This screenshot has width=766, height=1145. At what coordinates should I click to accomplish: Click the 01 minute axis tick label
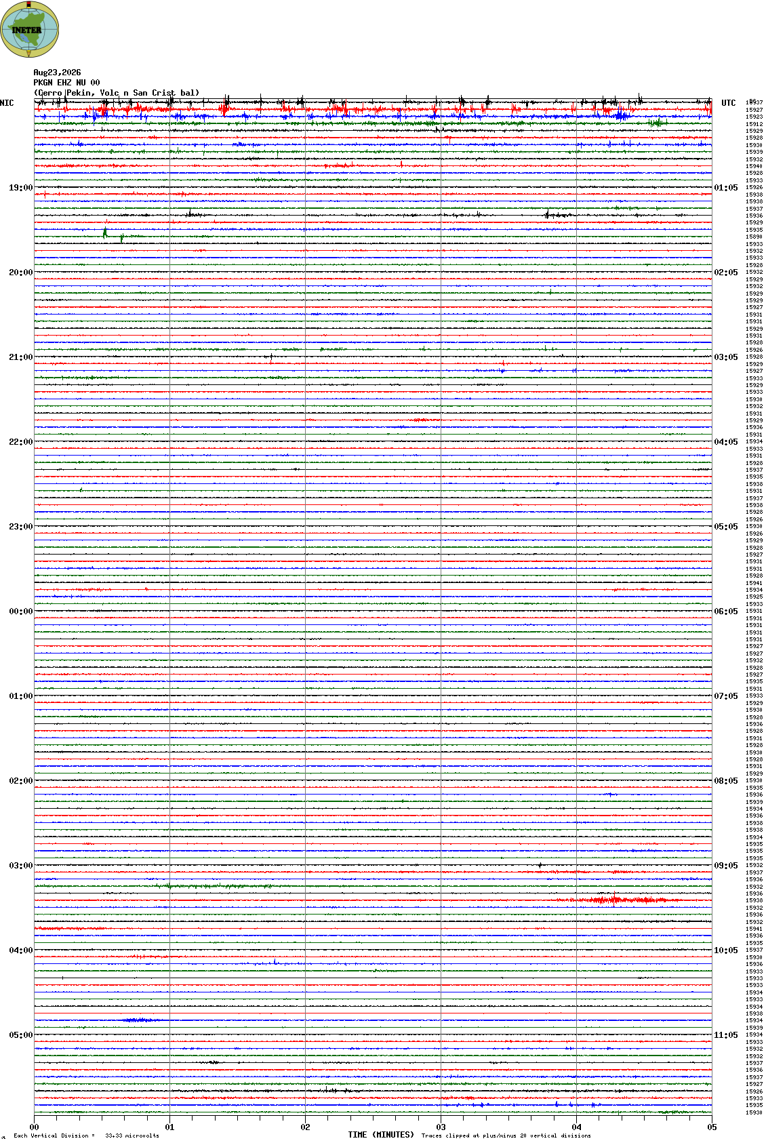click(x=169, y=1127)
